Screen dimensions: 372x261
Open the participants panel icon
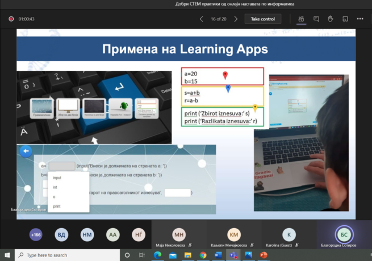[301, 19]
